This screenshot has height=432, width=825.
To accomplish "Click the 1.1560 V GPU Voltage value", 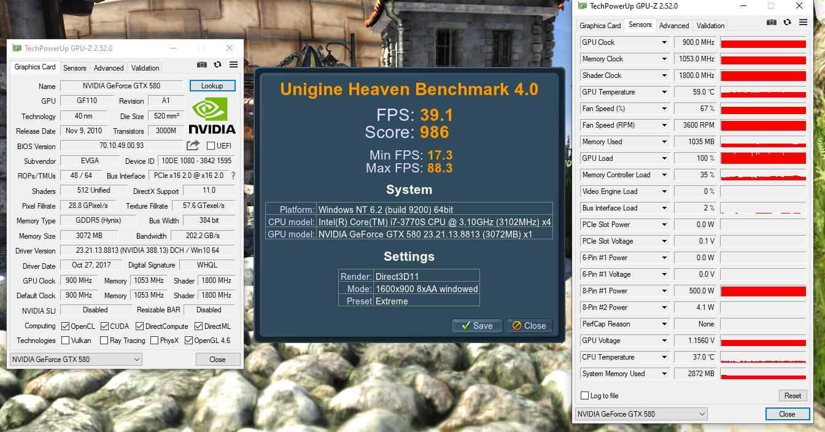I will click(x=695, y=341).
